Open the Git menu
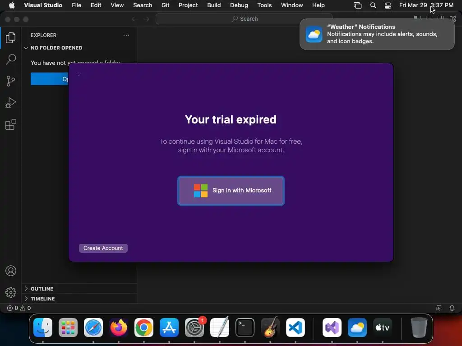This screenshot has height=346, width=462. click(165, 5)
